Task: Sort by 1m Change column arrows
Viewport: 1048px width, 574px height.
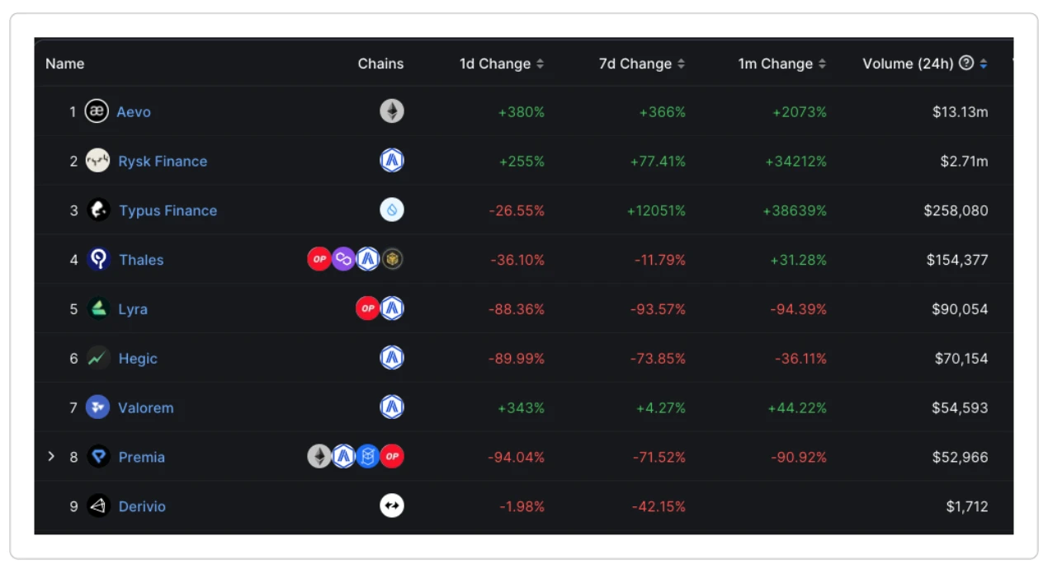Action: point(822,64)
